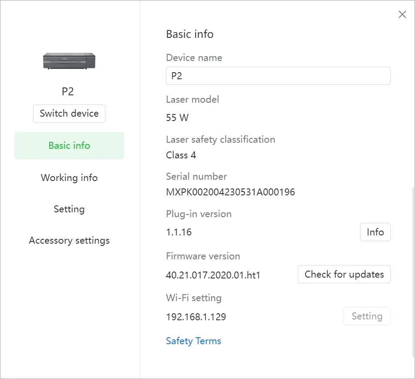Click the 55 W laser model value

[x=177, y=117]
